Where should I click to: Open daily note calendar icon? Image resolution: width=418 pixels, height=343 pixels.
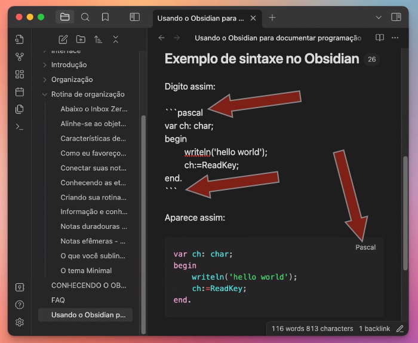pyautogui.click(x=20, y=92)
